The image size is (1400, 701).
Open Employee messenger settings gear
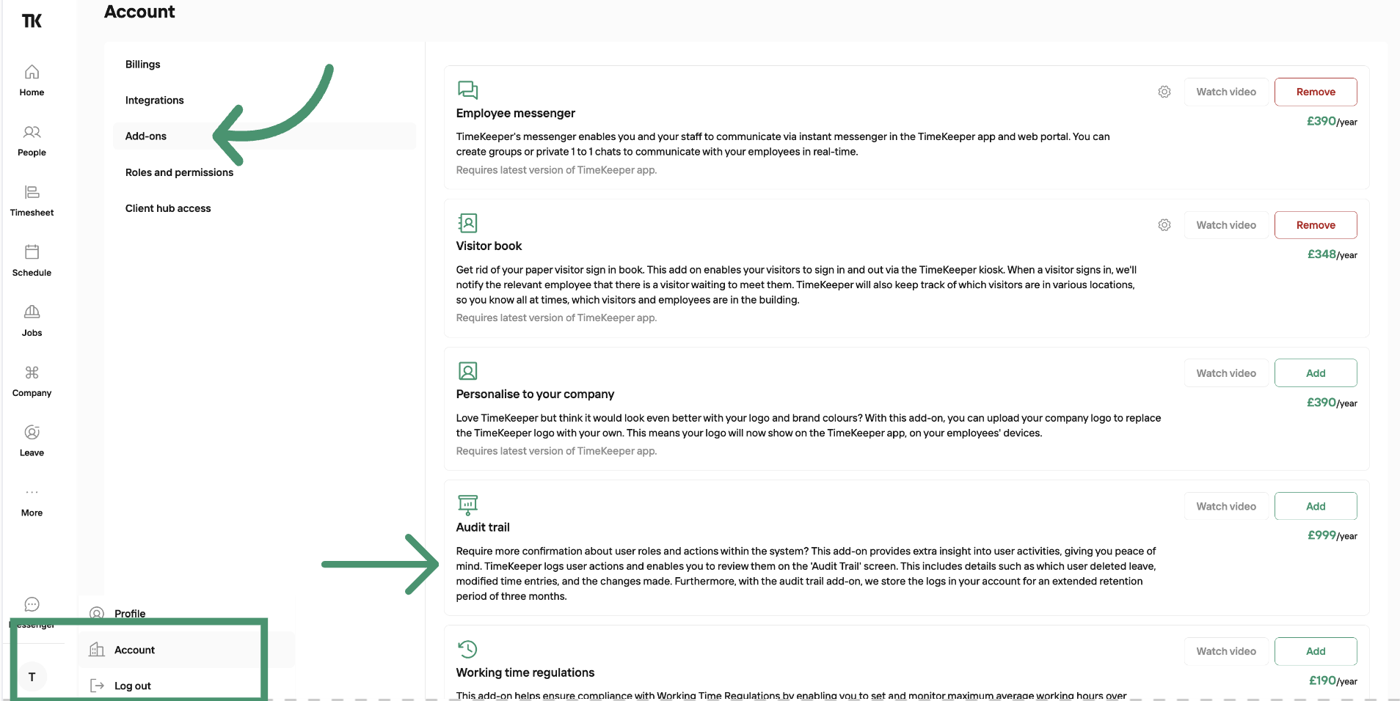click(1164, 92)
